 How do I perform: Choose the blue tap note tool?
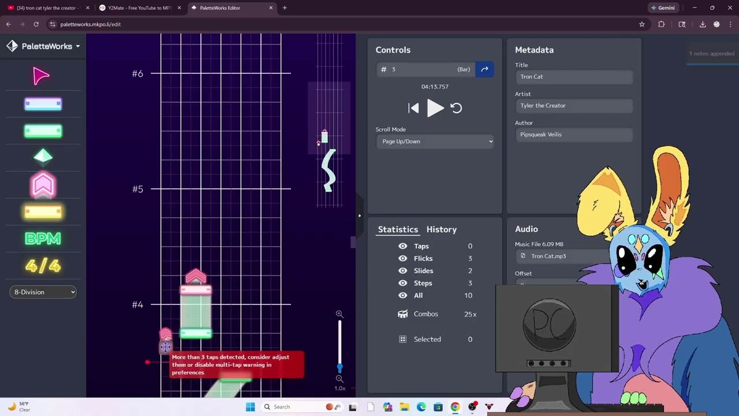pos(43,104)
